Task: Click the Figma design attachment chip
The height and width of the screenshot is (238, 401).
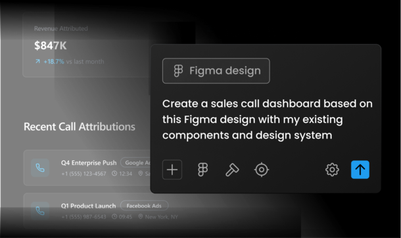Action: point(216,71)
